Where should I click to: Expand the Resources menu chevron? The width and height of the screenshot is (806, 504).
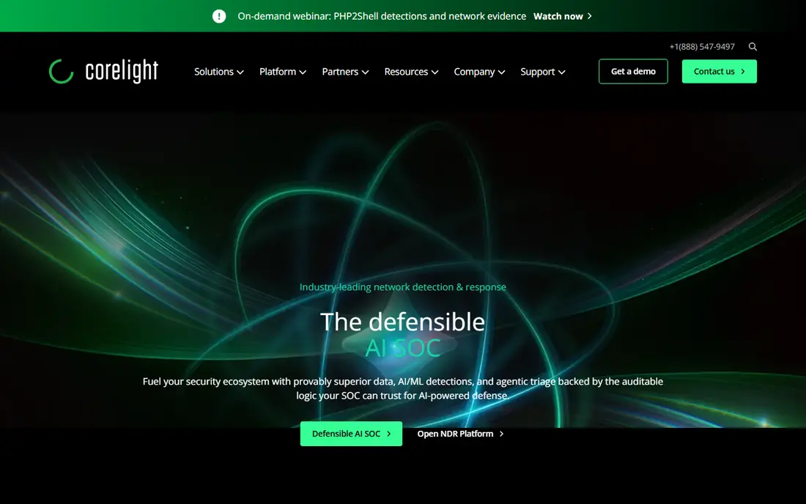435,73
